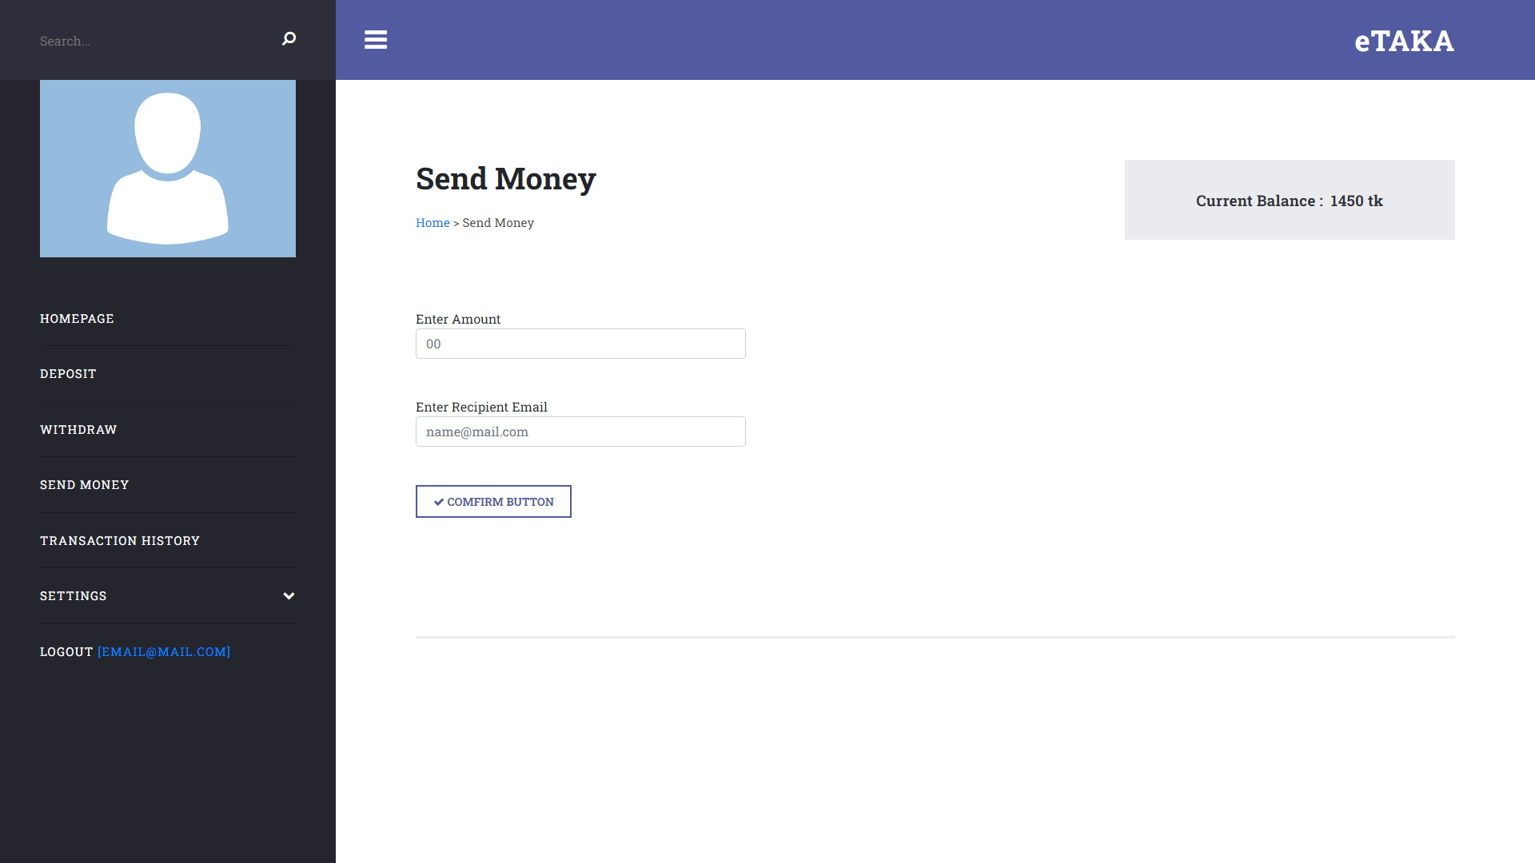1535x863 pixels.
Task: Click the Recipient Email input
Action: coord(580,431)
